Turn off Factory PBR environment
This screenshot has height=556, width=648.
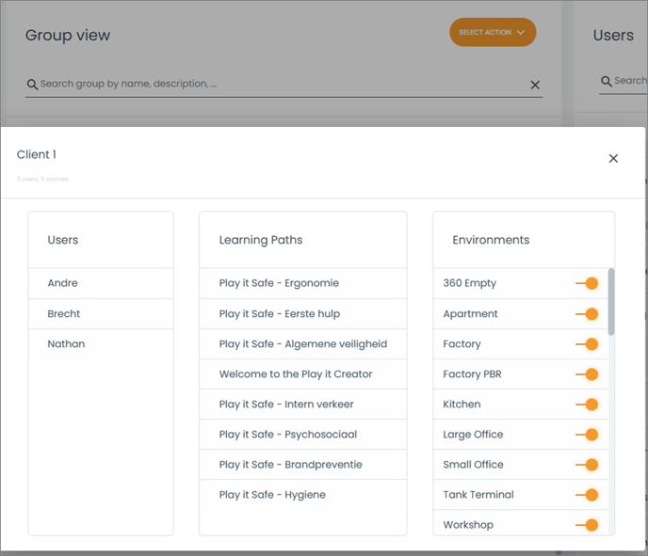[587, 374]
